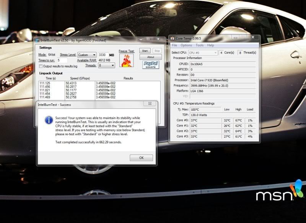
Task: Expand the Threads dropdown
Action: 107,66
